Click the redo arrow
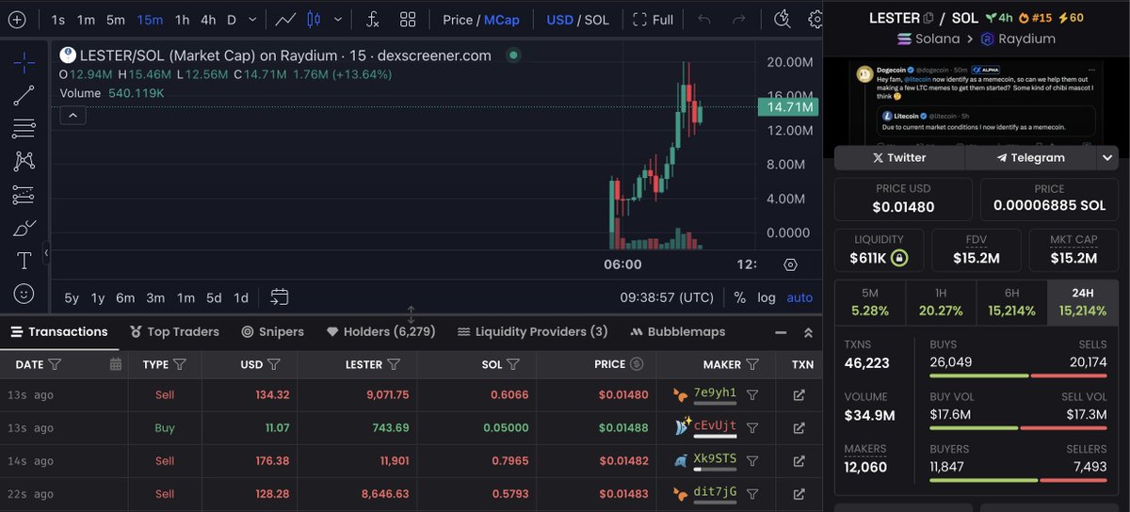Viewport: 1130px width, 512px height. 739,19
